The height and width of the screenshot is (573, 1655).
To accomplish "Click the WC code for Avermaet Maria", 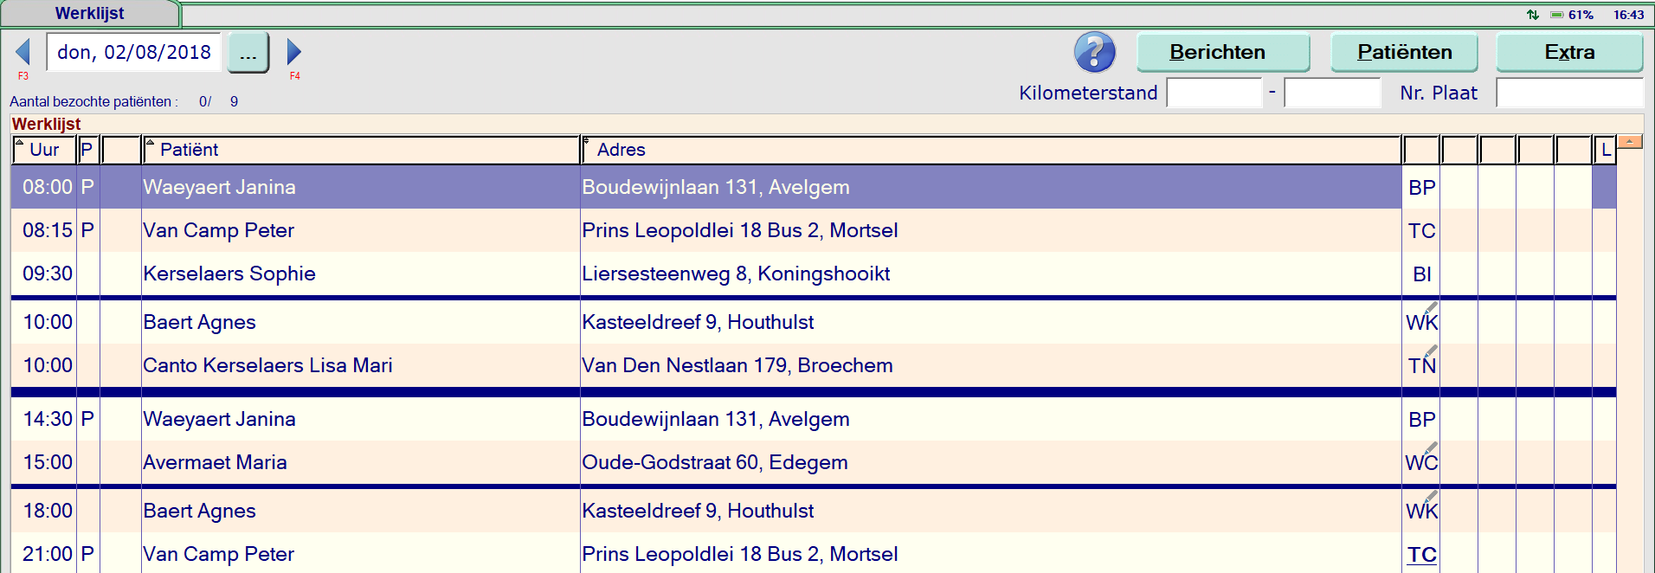I will pos(1421,462).
